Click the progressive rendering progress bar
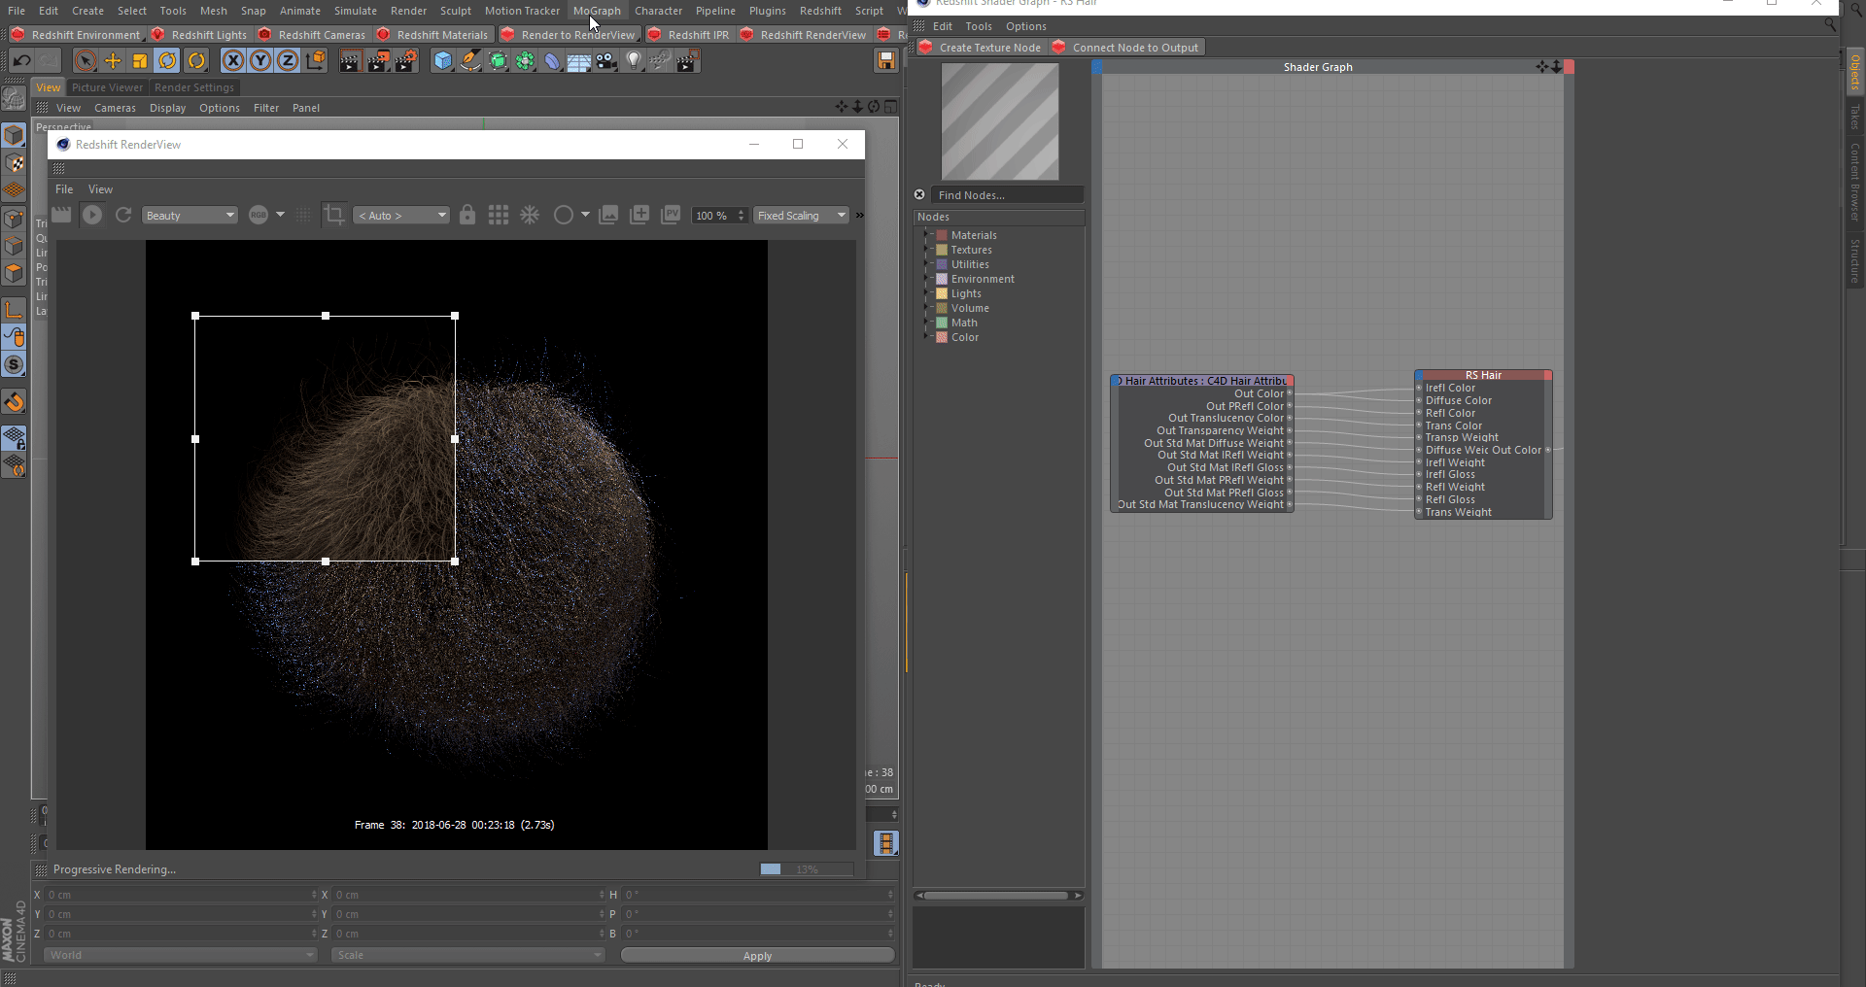The width and height of the screenshot is (1866, 987). point(806,869)
